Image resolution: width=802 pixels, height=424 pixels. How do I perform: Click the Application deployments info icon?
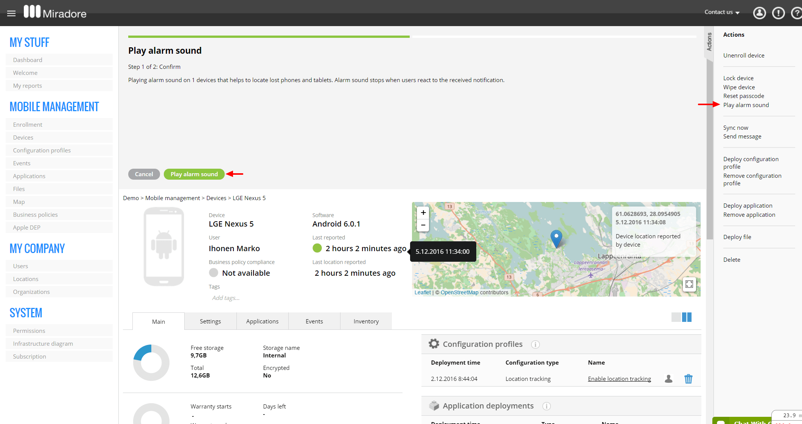546,406
